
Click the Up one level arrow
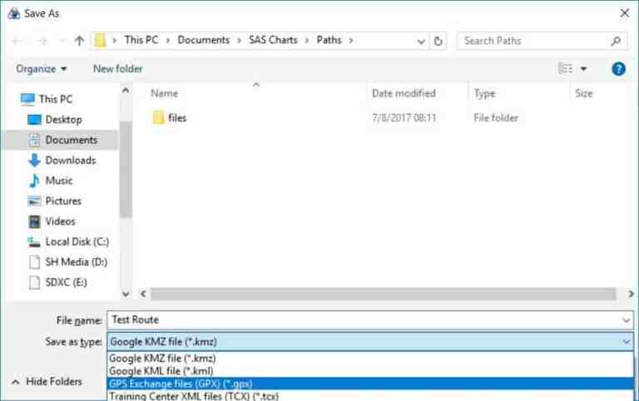pyautogui.click(x=79, y=40)
